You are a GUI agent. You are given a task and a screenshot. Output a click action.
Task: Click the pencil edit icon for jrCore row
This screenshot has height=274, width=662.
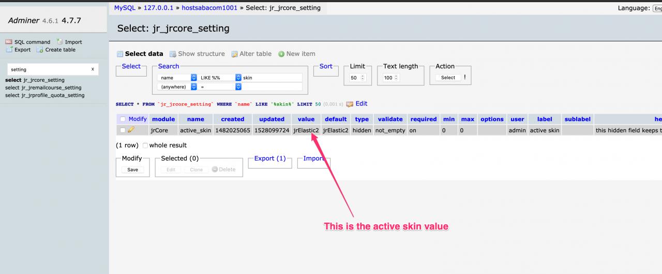(131, 130)
